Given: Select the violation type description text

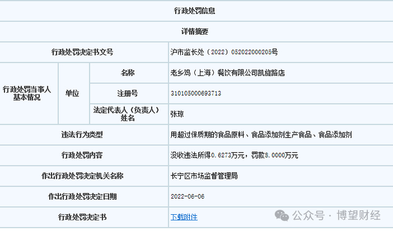Looking at the screenshot, I should click(261, 135).
